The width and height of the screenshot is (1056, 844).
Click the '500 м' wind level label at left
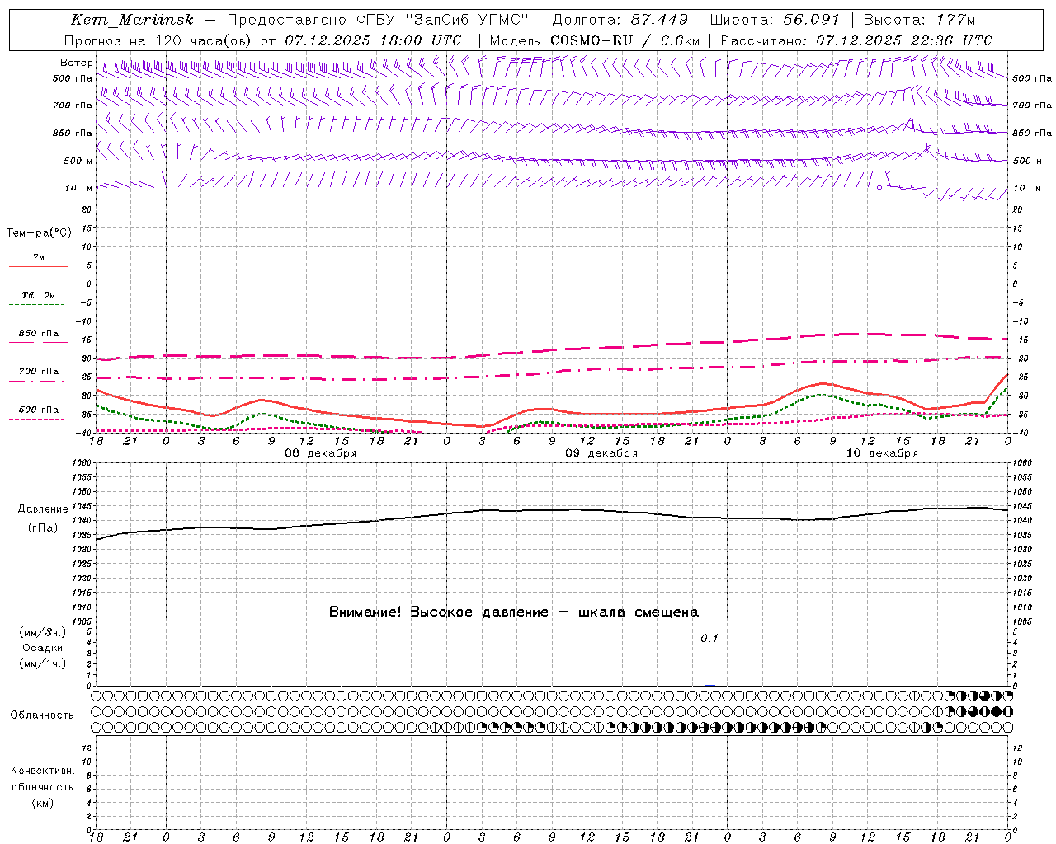point(78,161)
